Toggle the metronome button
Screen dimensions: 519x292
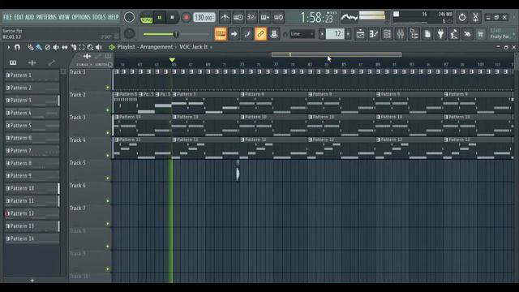(225, 17)
